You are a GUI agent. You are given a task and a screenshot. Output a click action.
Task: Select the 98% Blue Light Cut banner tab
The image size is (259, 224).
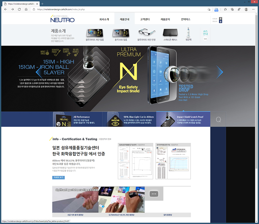[129, 119]
